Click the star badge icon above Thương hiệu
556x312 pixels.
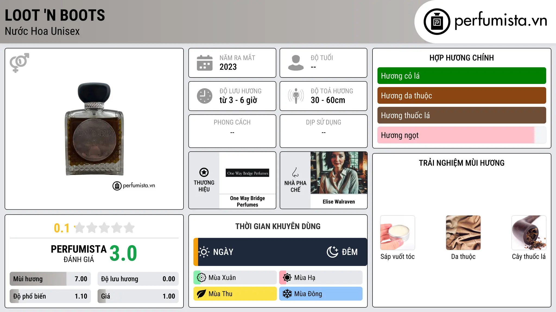click(x=204, y=172)
